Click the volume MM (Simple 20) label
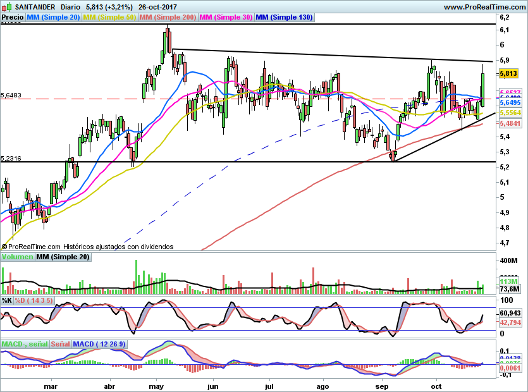The width and height of the screenshot is (528, 392). (x=63, y=257)
